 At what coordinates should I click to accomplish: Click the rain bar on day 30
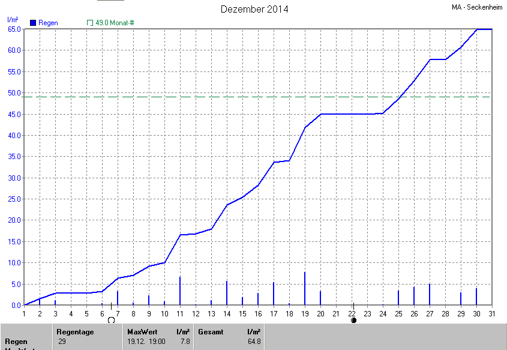[x=476, y=297]
